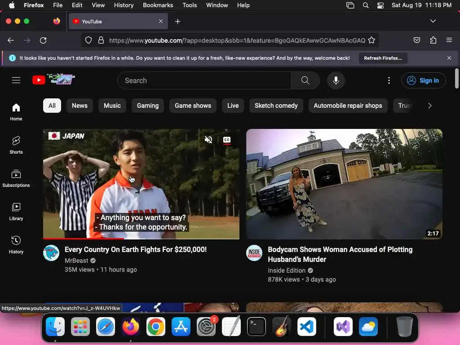
Task: Seek on preview video red progress bar
Action: (141, 239)
